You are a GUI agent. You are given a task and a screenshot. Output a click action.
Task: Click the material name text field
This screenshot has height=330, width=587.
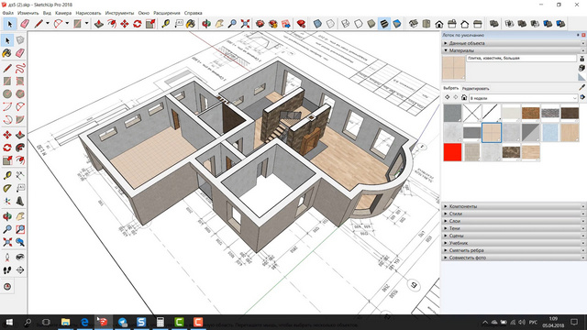[x=521, y=59]
